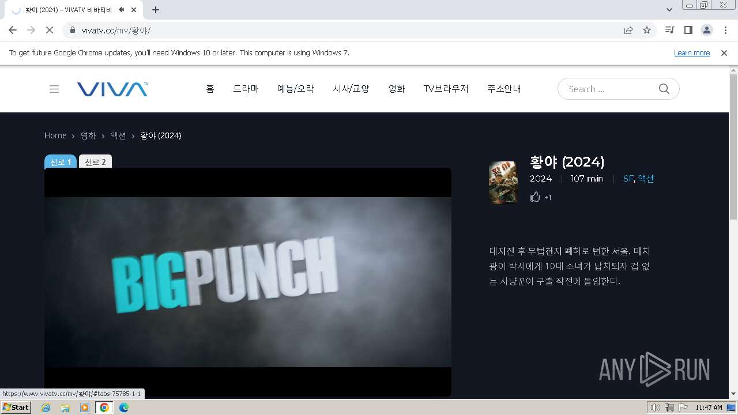Open the hamburger menu beside VIVA logo
The image size is (738, 415).
(x=54, y=89)
